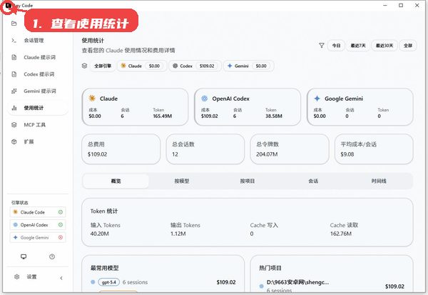Click the 输出 Tokens 1.12M value
428x295 pixels.
(178, 234)
